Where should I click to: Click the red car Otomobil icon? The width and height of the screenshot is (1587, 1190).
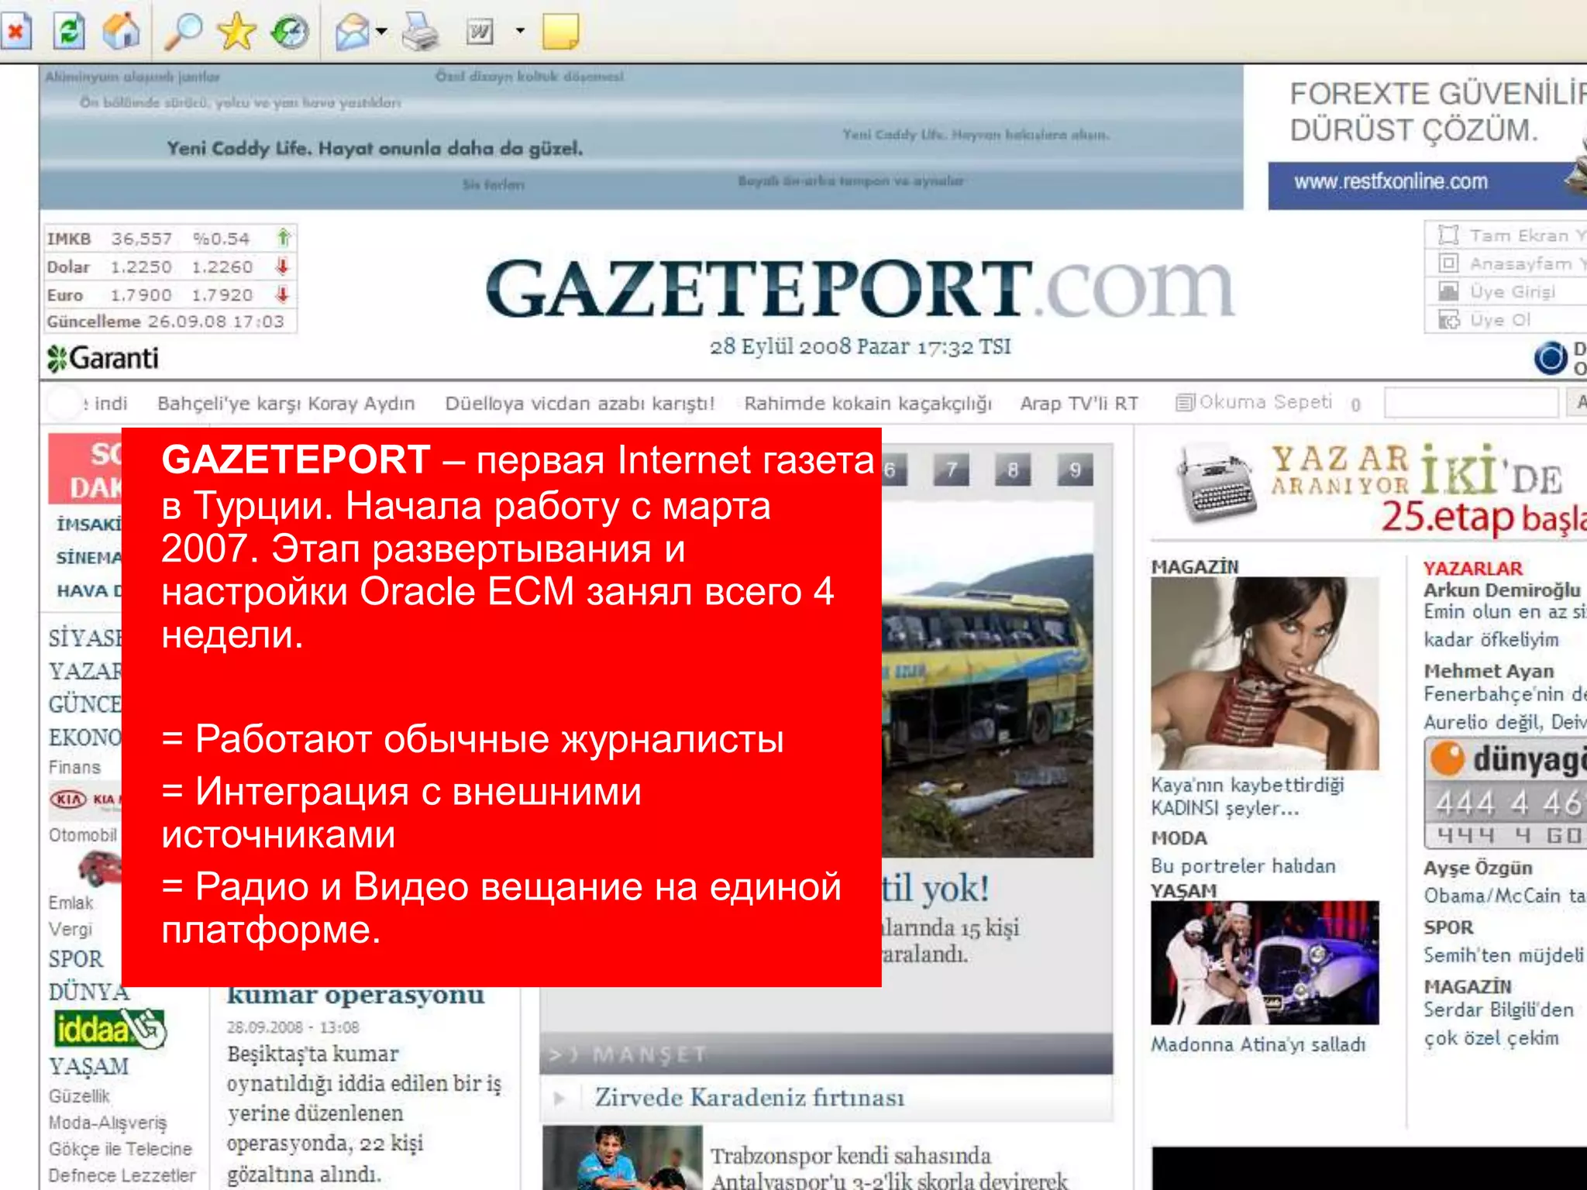pos(98,868)
